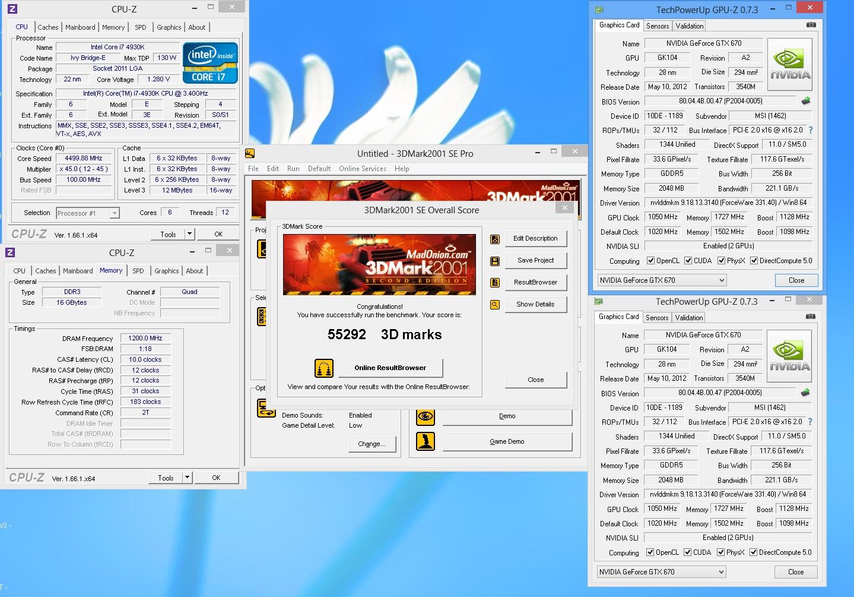The image size is (854, 597).
Task: Open GPU selection dropdown in lower GPU-Z
Action: [x=661, y=572]
